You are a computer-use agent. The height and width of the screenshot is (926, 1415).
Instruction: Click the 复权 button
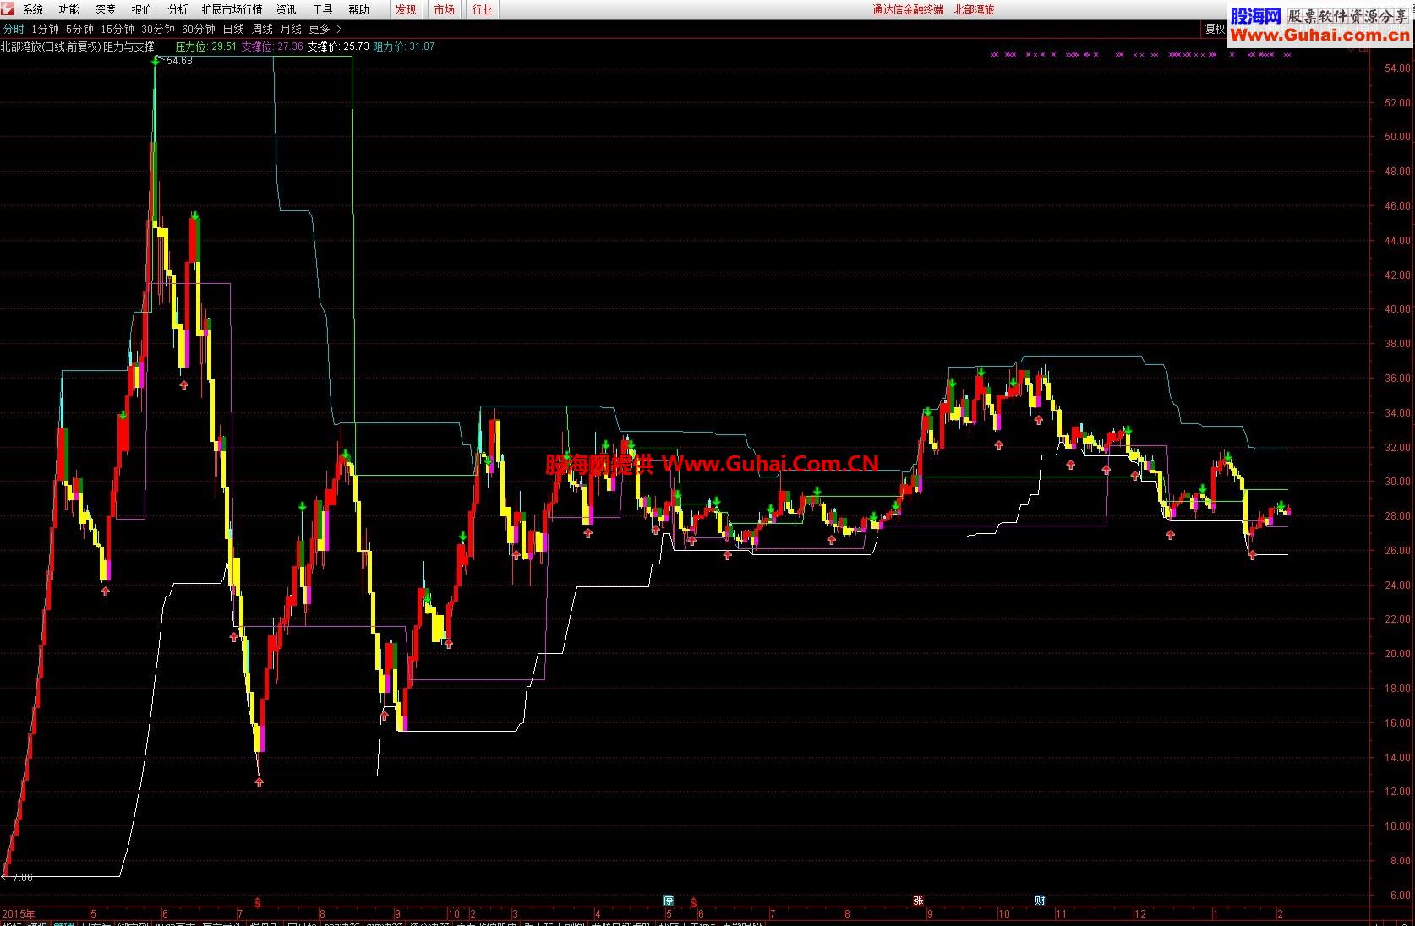coord(1215,28)
